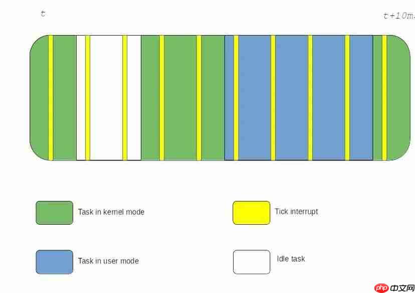The height and width of the screenshot is (293, 415).
Task: Choose the white Idle task legend swatch
Action: (x=251, y=262)
